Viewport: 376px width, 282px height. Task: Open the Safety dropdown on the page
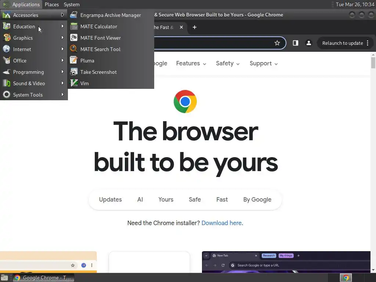click(228, 63)
